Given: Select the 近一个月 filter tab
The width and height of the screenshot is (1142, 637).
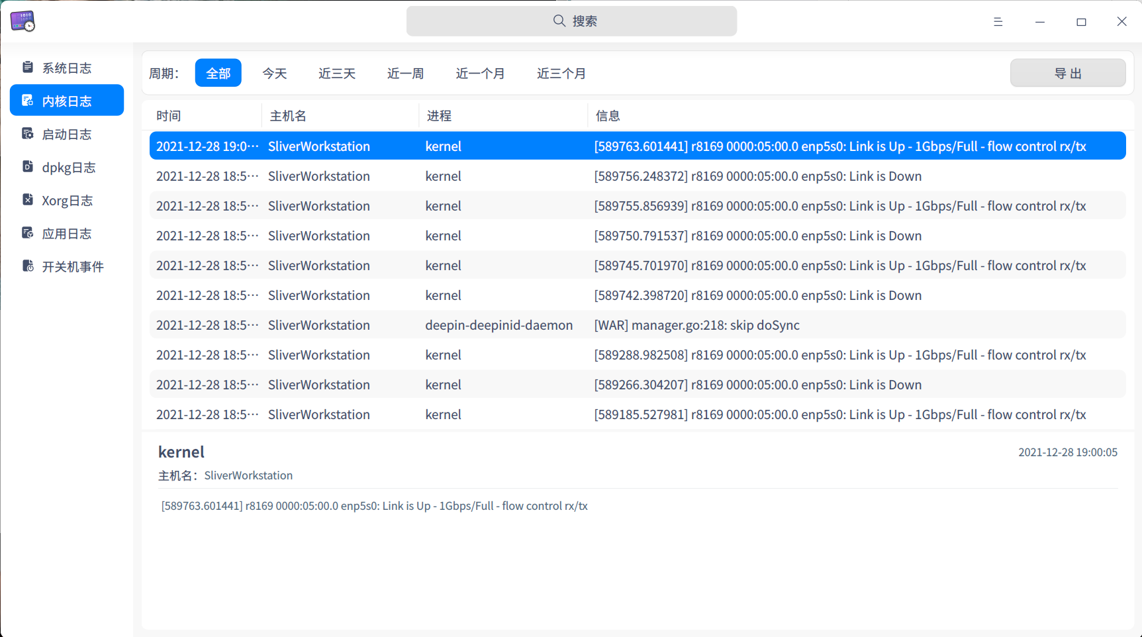Looking at the screenshot, I should (x=481, y=73).
